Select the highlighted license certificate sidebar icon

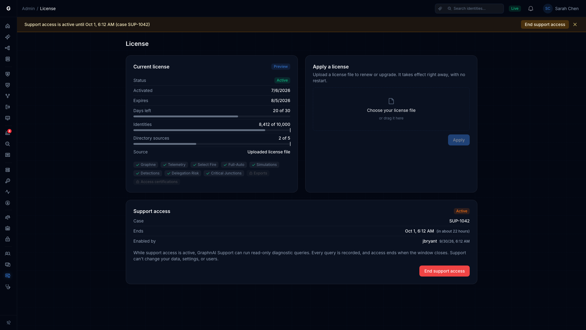pos(8,276)
